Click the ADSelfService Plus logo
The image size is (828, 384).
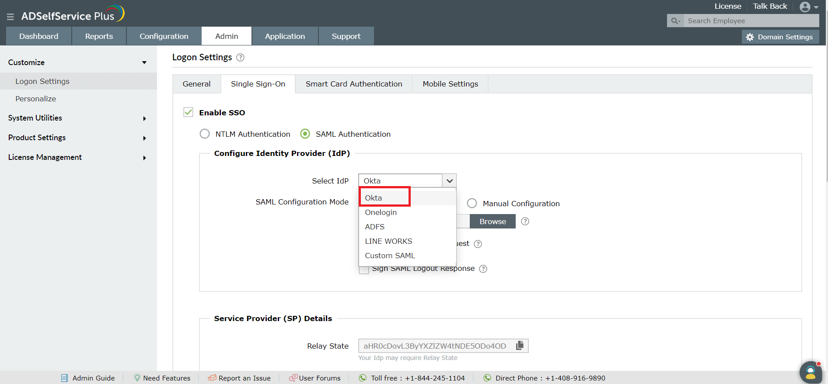[73, 14]
